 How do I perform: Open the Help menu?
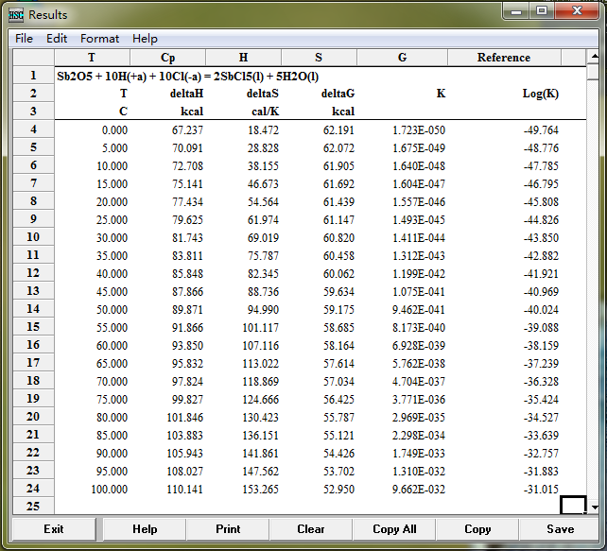[145, 39]
